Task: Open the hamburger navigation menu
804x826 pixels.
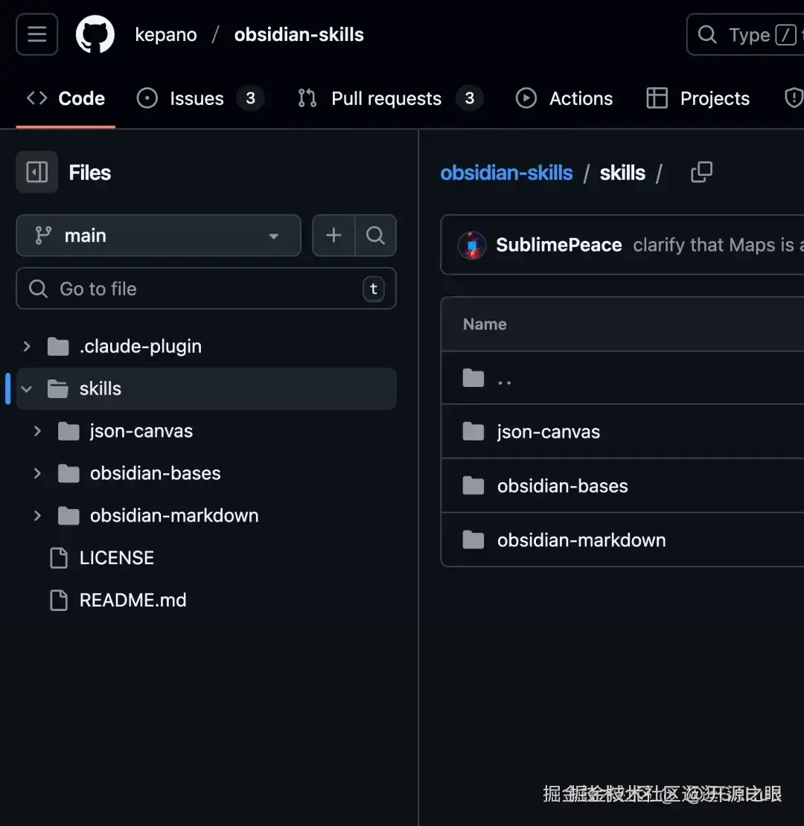Action: click(x=37, y=35)
